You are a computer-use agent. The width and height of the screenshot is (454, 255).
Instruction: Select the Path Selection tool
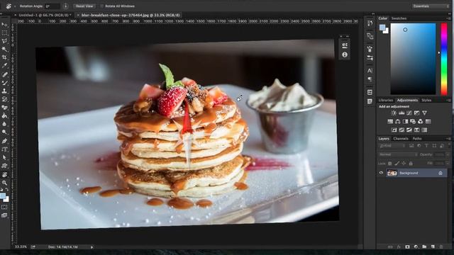coord(4,157)
